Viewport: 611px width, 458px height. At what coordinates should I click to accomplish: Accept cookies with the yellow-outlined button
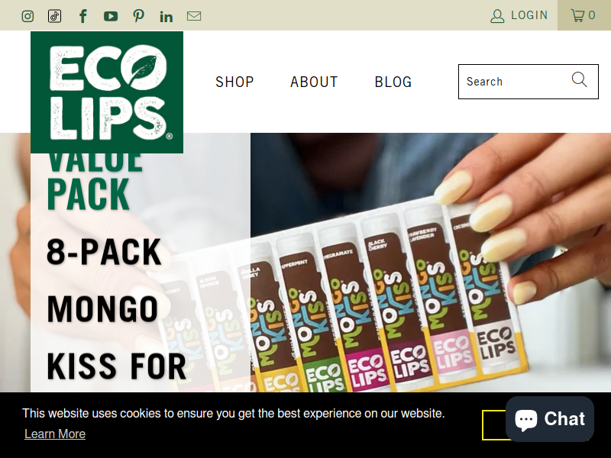point(494,425)
